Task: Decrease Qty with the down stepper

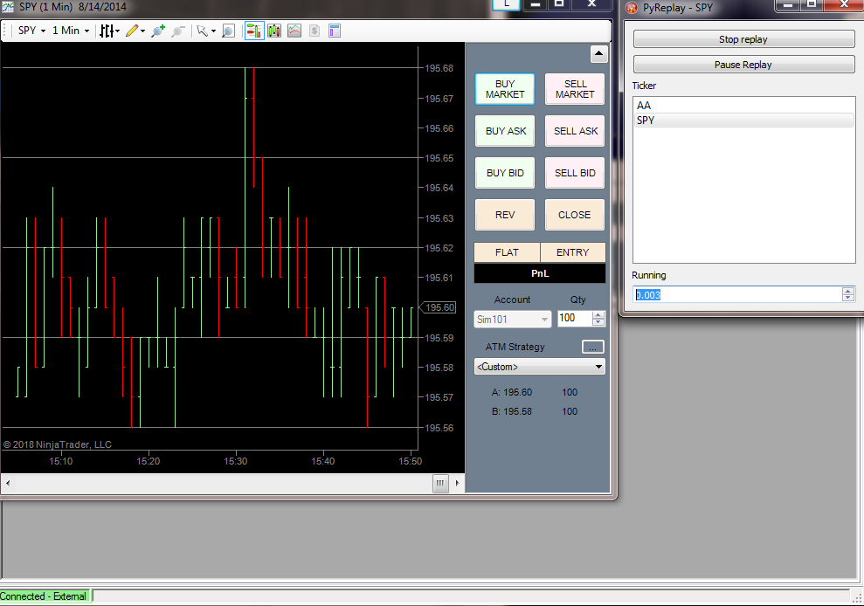Action: [598, 321]
